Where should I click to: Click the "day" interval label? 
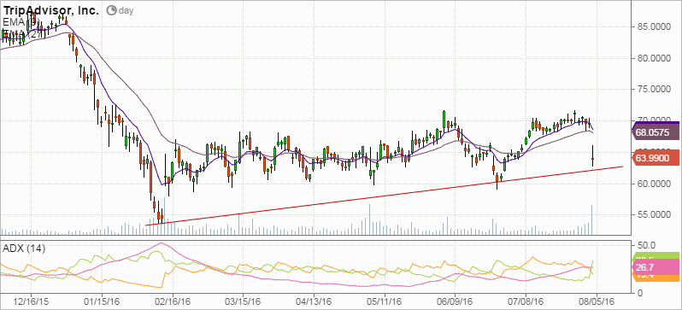126,10
